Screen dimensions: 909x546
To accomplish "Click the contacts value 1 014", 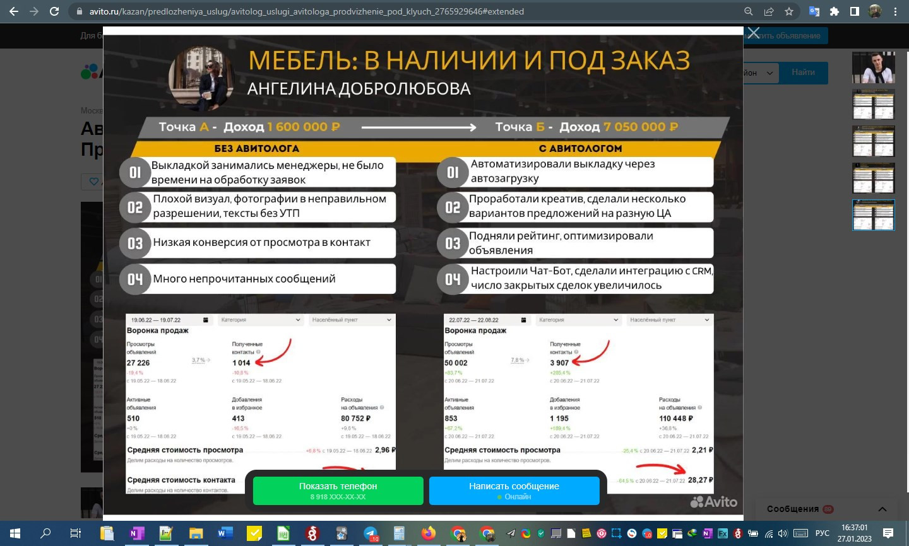I will [x=241, y=363].
